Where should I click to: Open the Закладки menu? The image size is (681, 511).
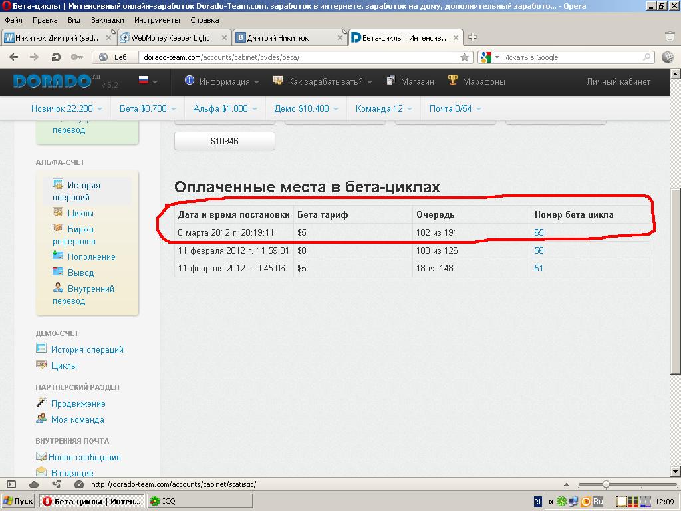[x=107, y=20]
